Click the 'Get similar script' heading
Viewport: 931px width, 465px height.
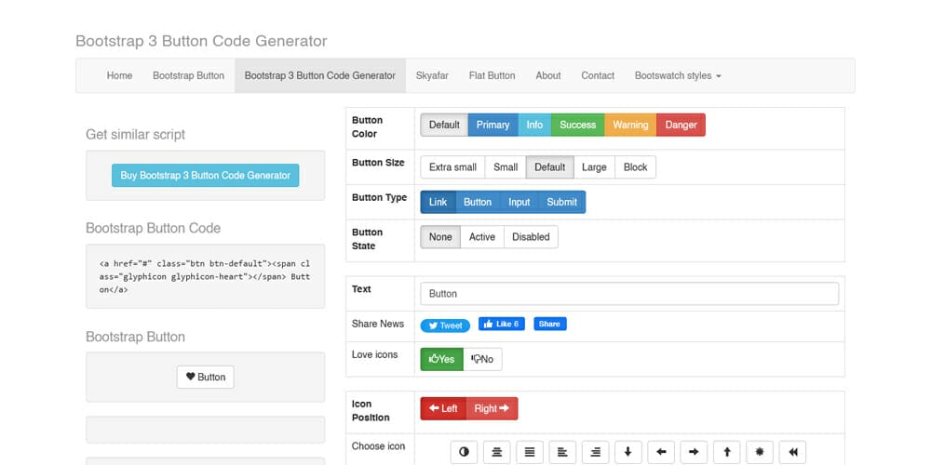(x=135, y=135)
